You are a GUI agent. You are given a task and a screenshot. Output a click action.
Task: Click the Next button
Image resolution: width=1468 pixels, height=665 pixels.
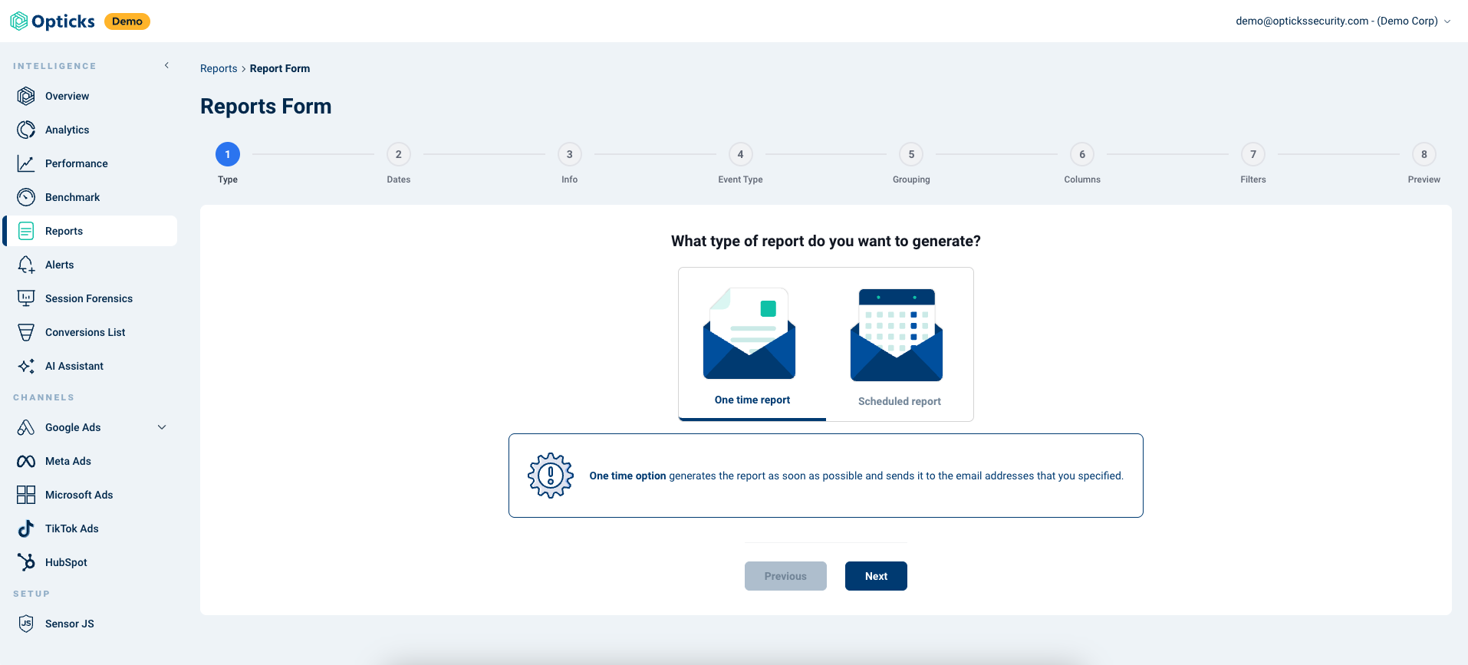[x=876, y=576]
